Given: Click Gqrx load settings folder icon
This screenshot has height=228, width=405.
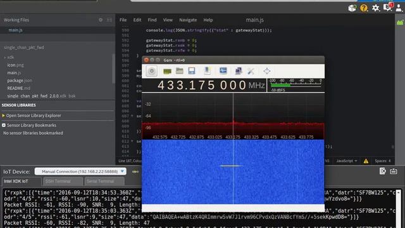Looking at the screenshot, I should 180,71.
